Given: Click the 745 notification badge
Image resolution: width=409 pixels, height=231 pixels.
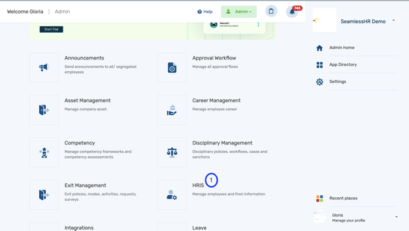Looking at the screenshot, I should click(297, 8).
